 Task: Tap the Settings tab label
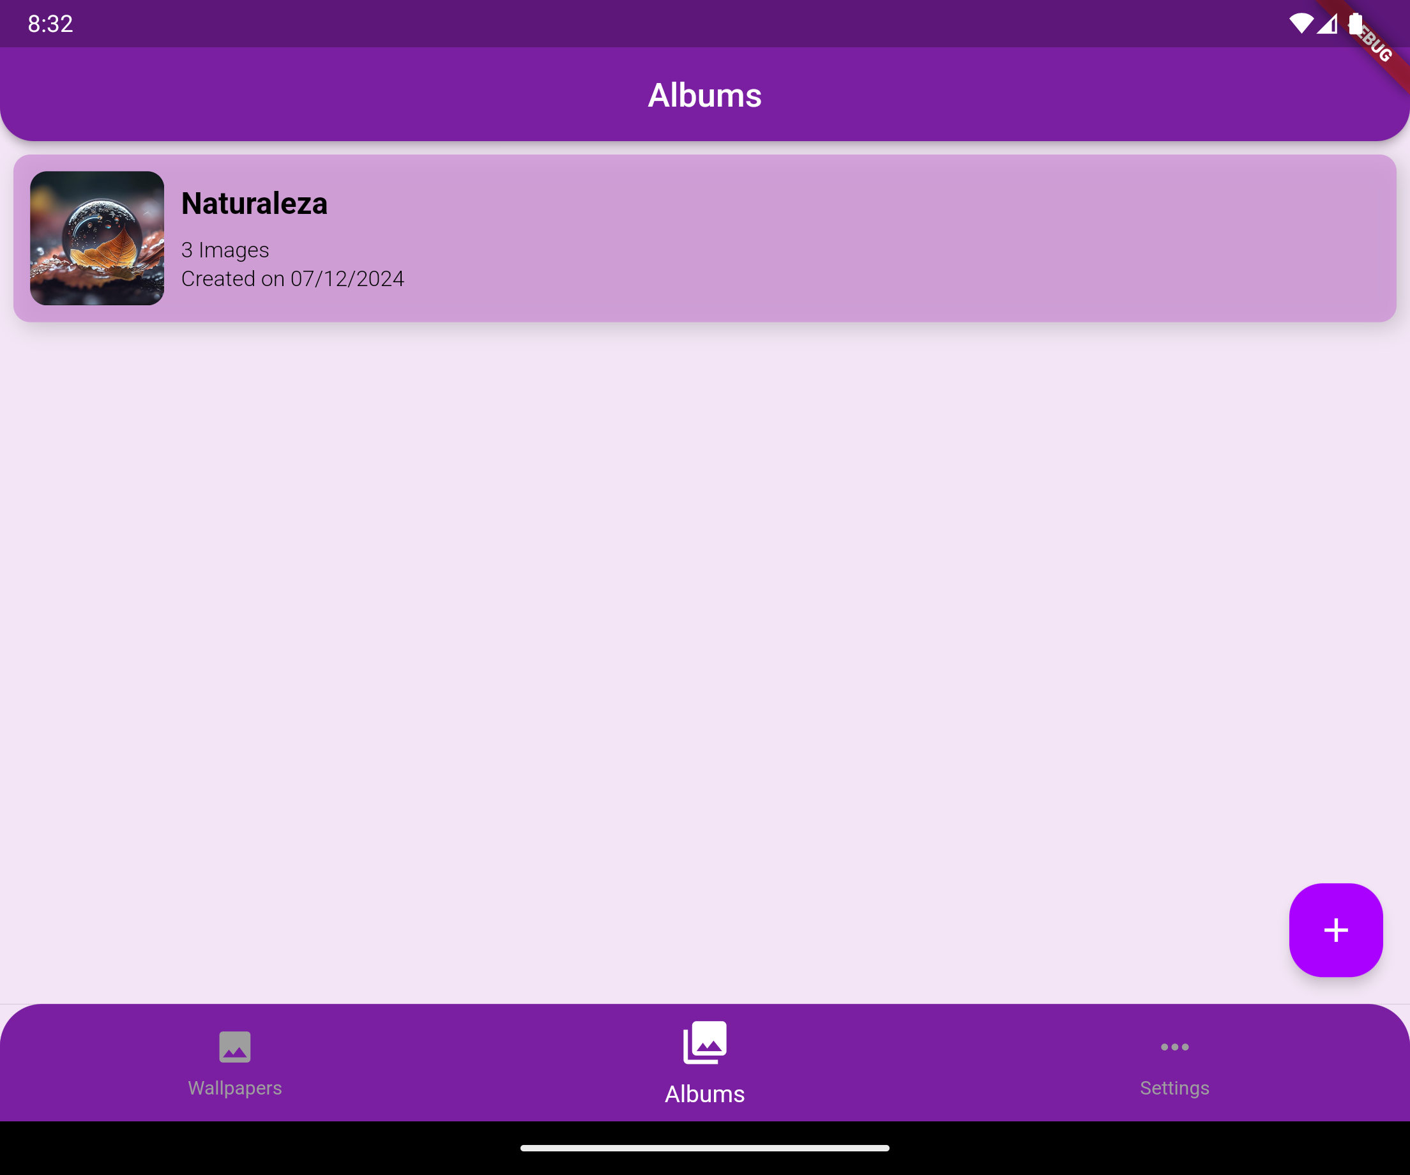[x=1174, y=1088]
